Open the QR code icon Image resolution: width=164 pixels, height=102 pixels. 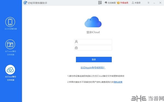coord(100,3)
